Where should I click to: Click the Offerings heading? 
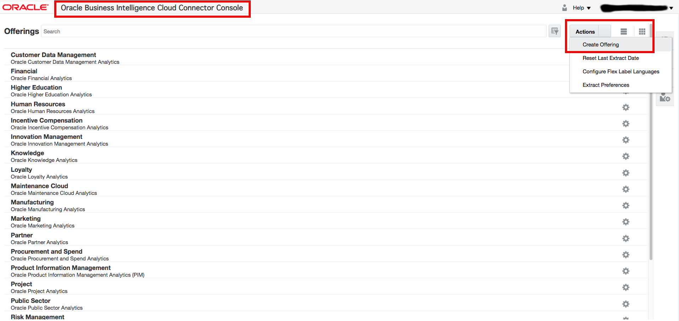point(22,31)
